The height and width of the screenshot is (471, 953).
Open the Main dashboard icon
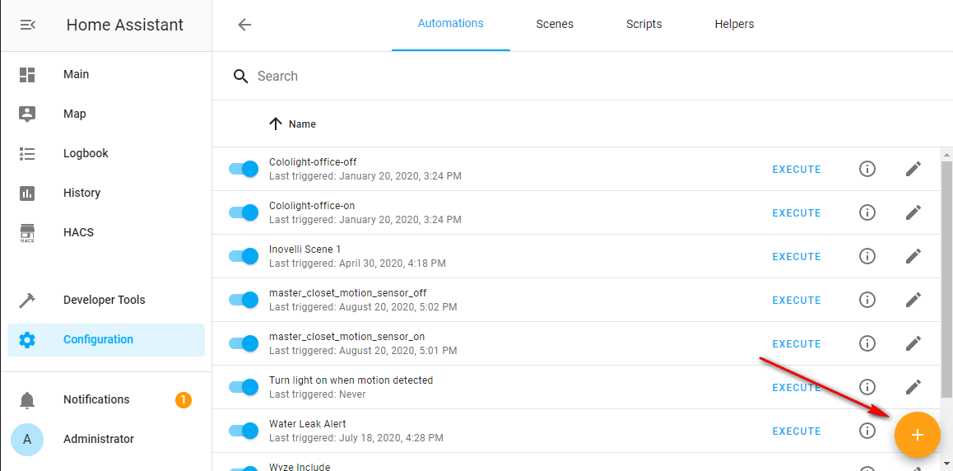[27, 75]
